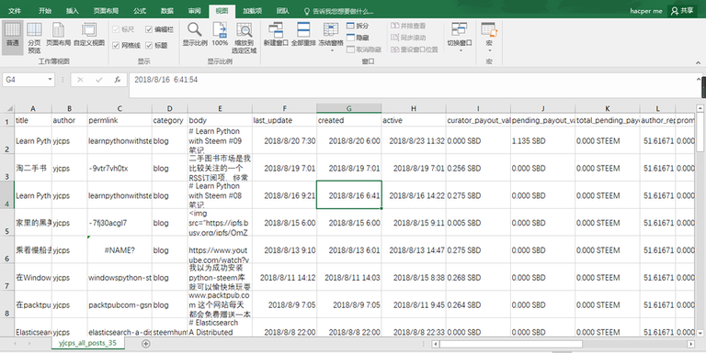Open Page Break Preview (分页预览)
This screenshot has width=706, height=353.
[x=34, y=38]
